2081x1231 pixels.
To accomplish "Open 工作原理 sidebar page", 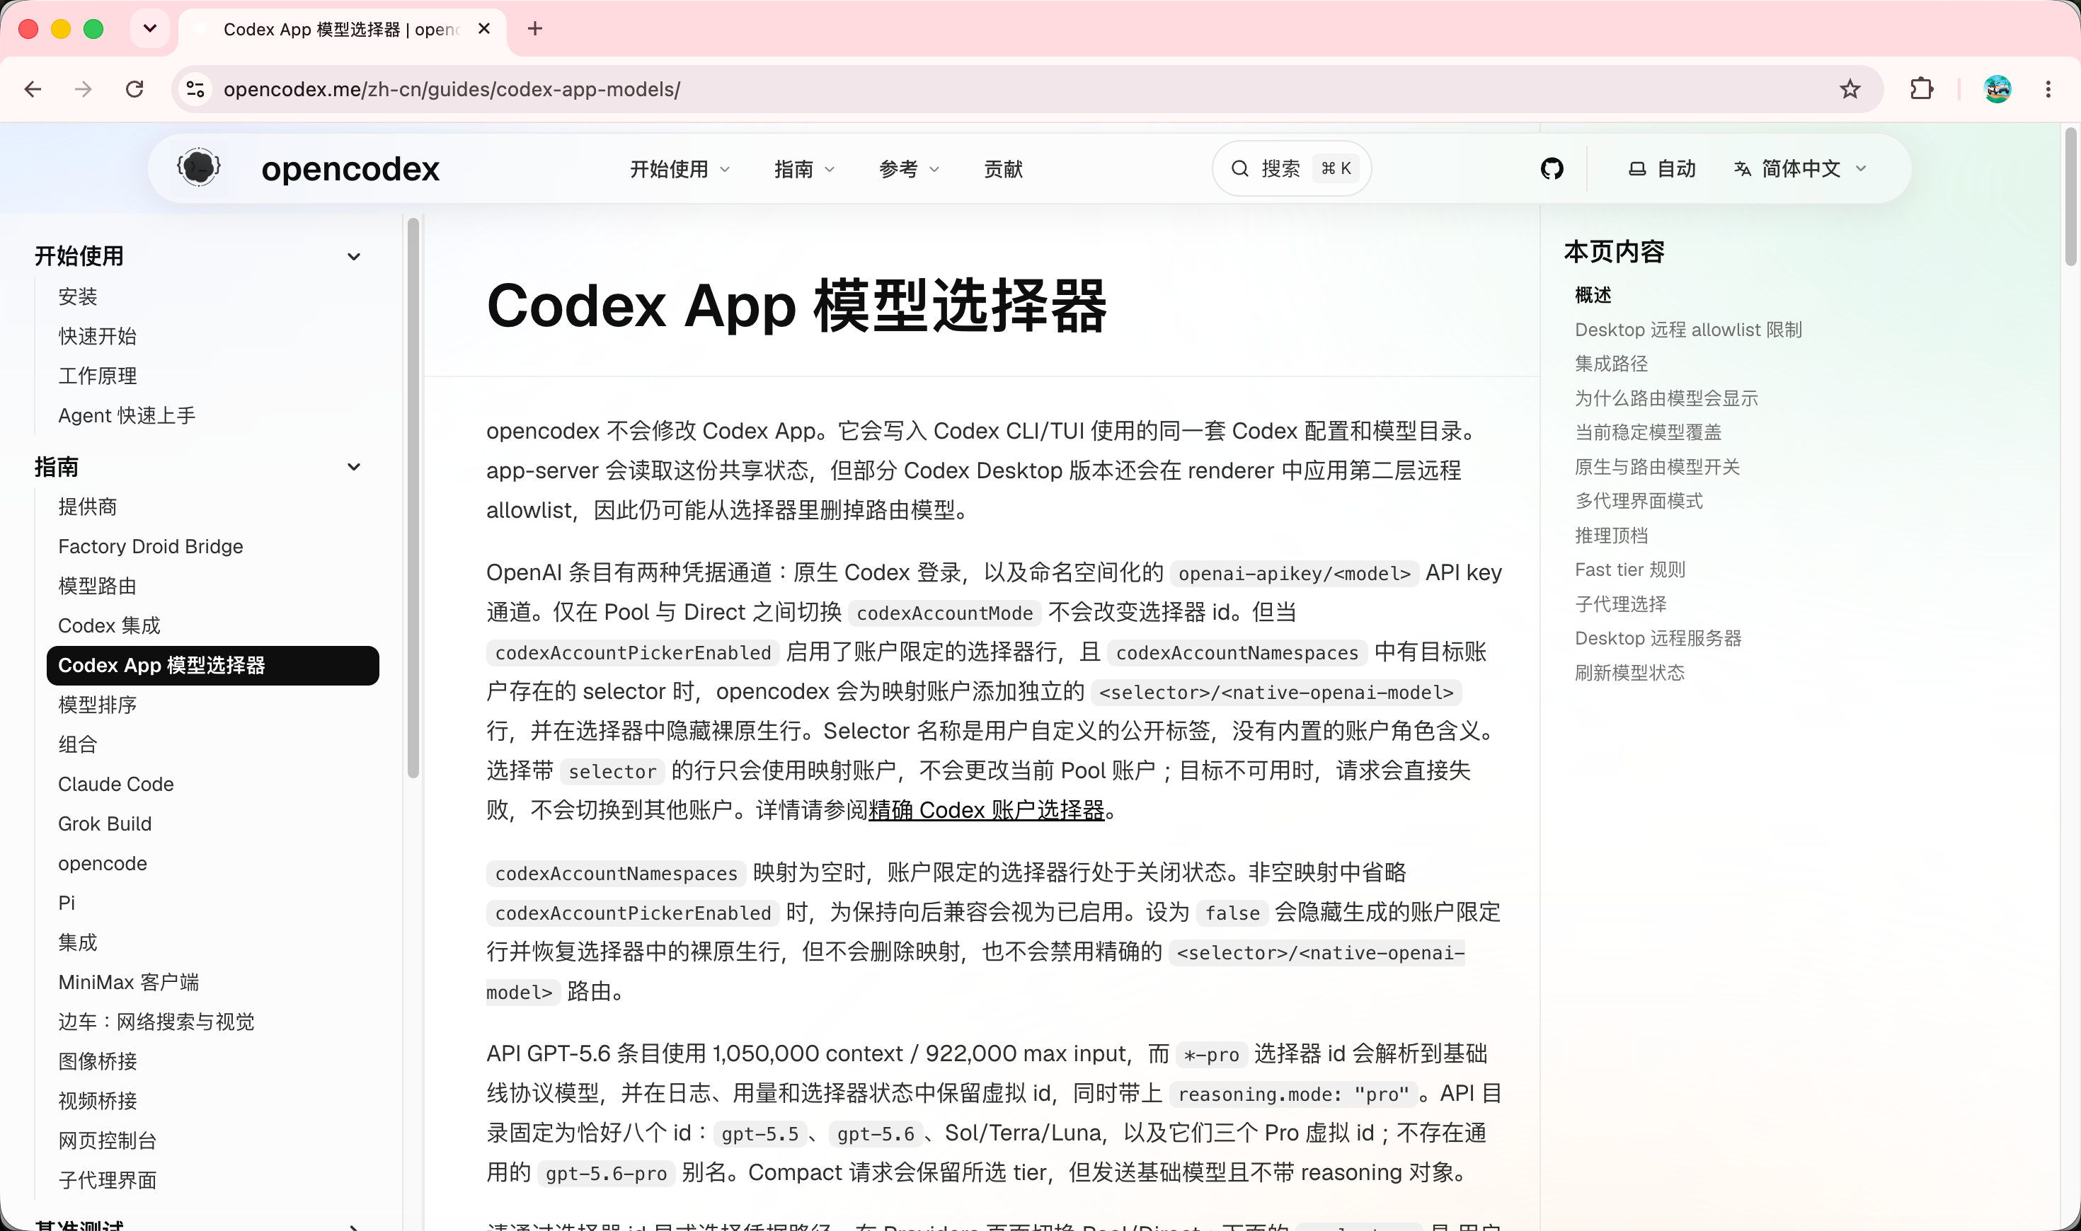I will point(98,376).
